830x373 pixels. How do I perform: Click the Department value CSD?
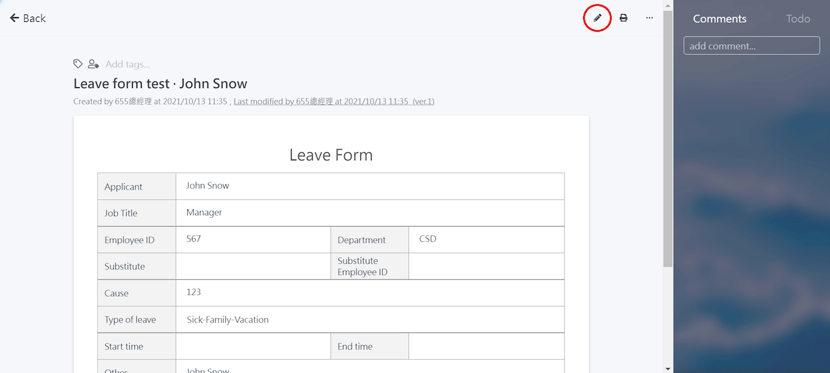427,239
